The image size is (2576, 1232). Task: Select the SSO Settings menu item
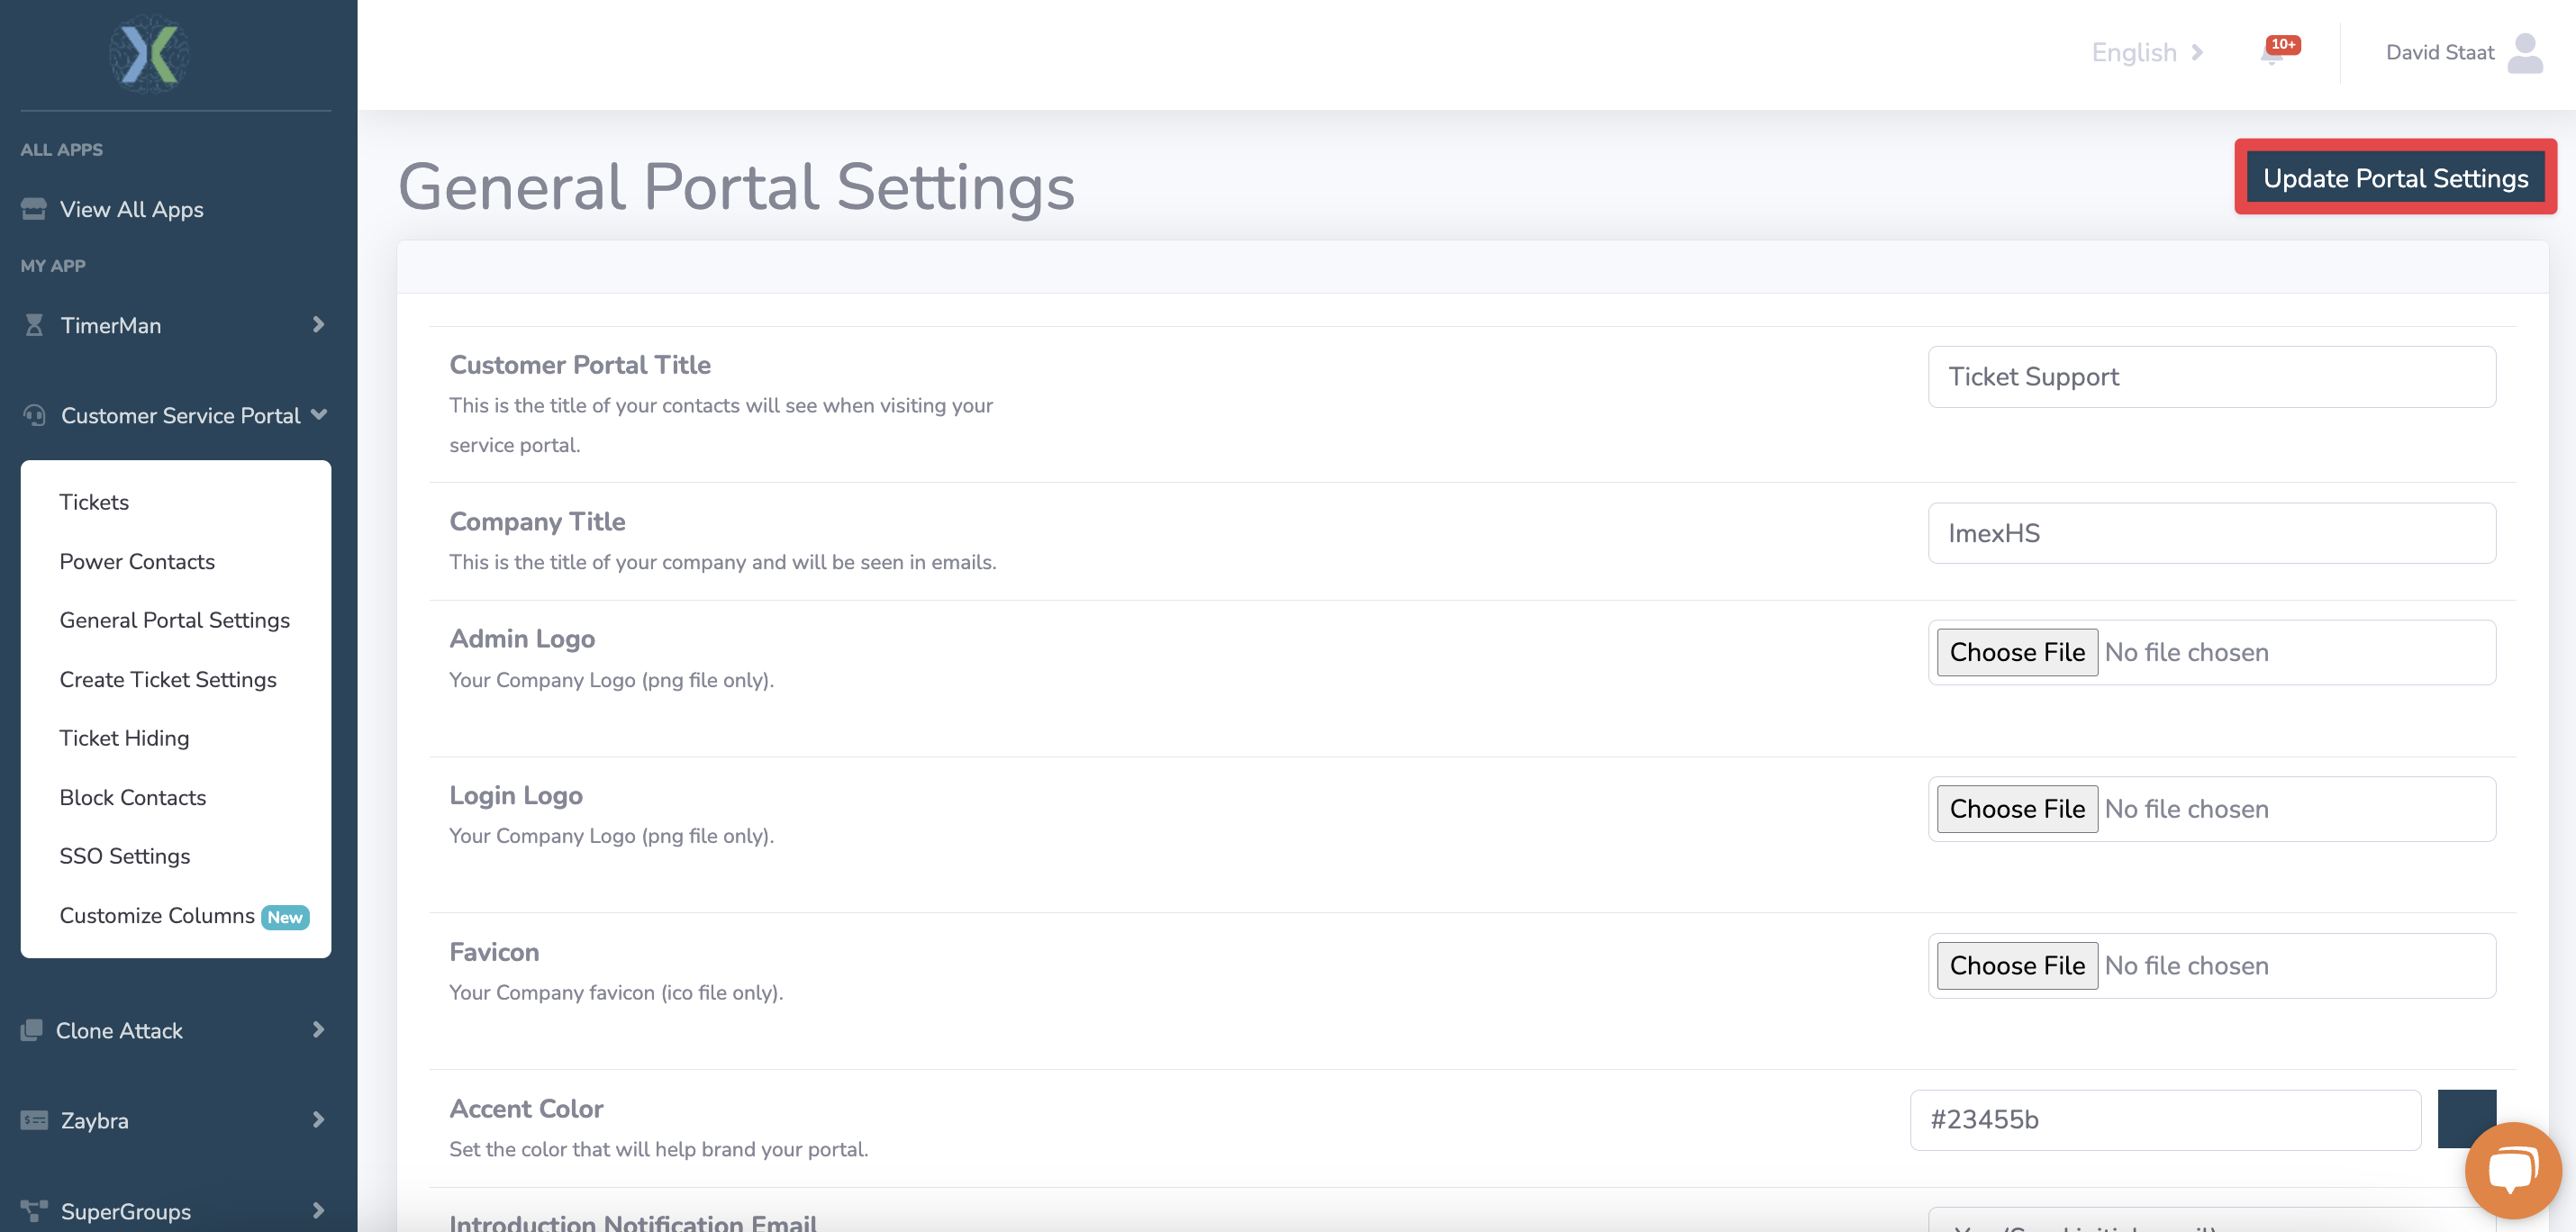(125, 854)
